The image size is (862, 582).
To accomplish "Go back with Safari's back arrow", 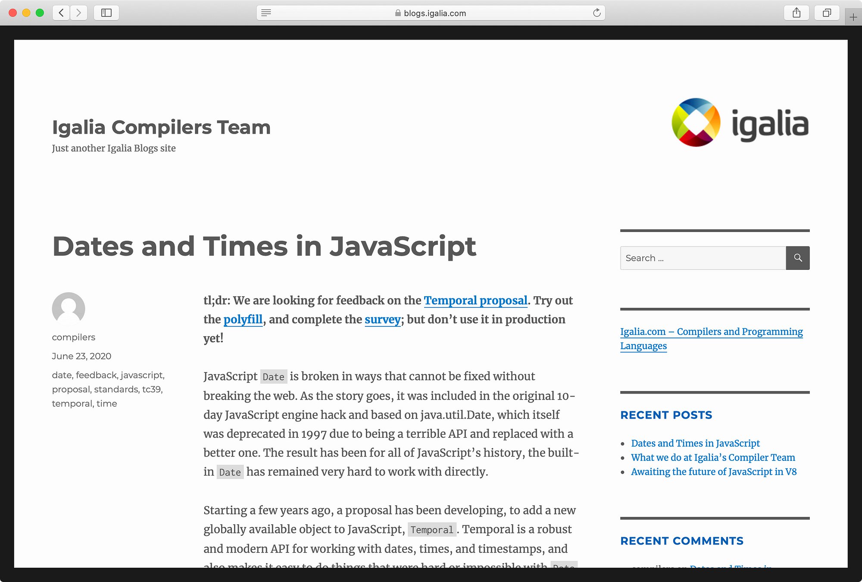I will tap(61, 13).
